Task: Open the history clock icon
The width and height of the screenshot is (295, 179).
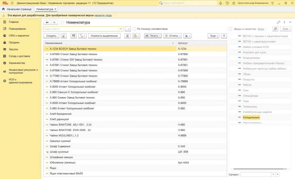Action: pos(227,3)
